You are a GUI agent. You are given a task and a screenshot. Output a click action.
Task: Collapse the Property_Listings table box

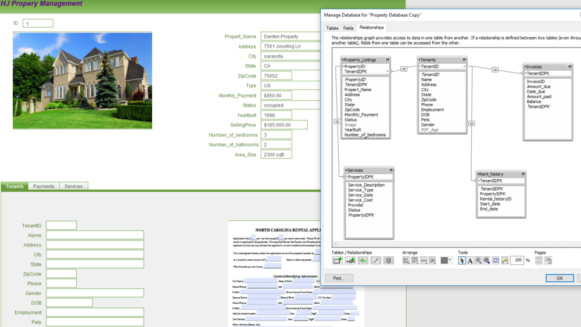coord(388,60)
